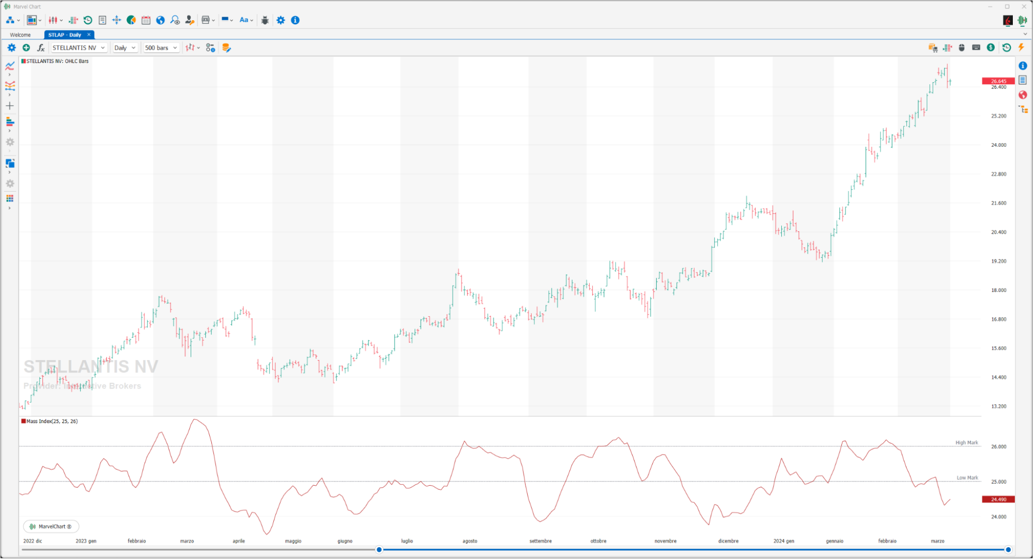Image resolution: width=1033 pixels, height=559 pixels.
Task: Select the multi-line channels tool in sidebar
Action: coord(10,86)
